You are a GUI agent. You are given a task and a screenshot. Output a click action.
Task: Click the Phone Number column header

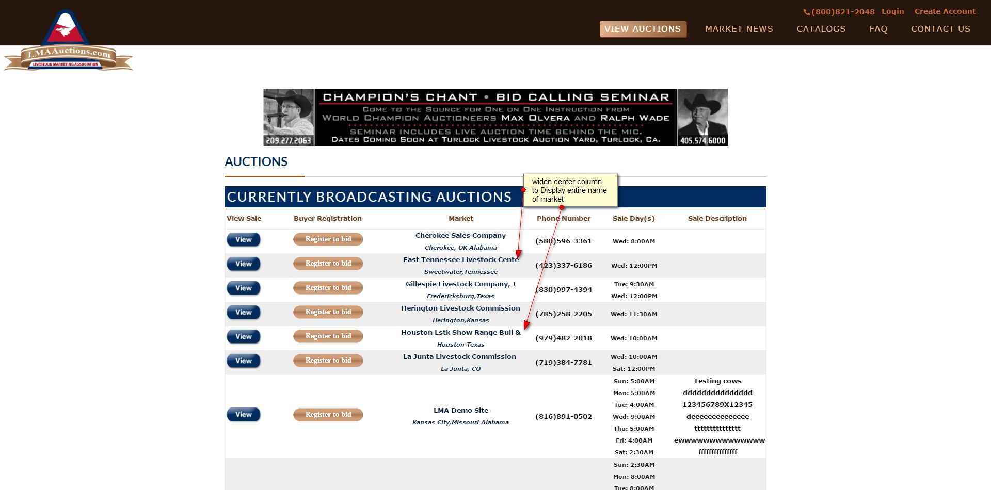click(x=564, y=219)
